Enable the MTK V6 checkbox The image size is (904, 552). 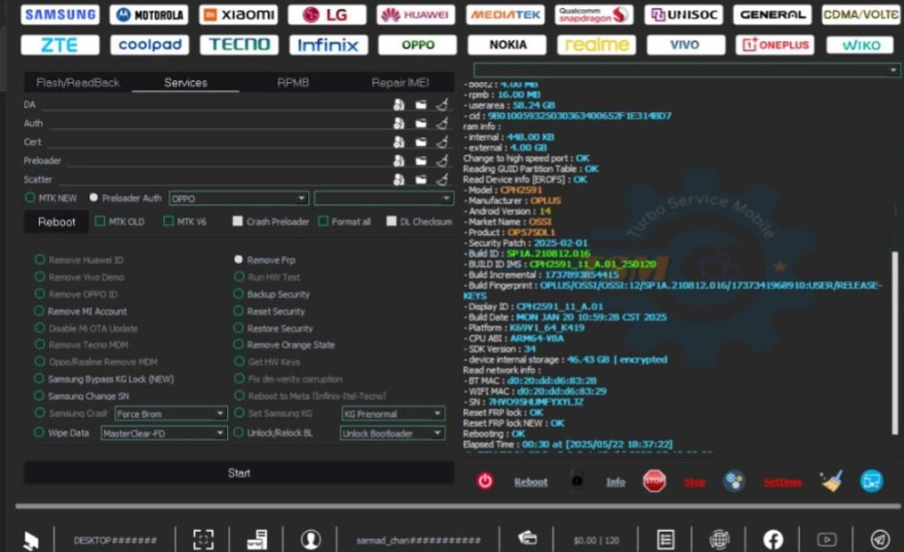169,222
